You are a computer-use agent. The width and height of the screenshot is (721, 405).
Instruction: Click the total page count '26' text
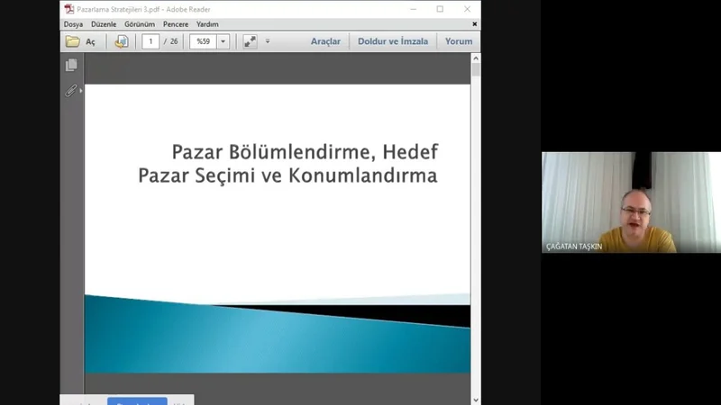pyautogui.click(x=174, y=41)
